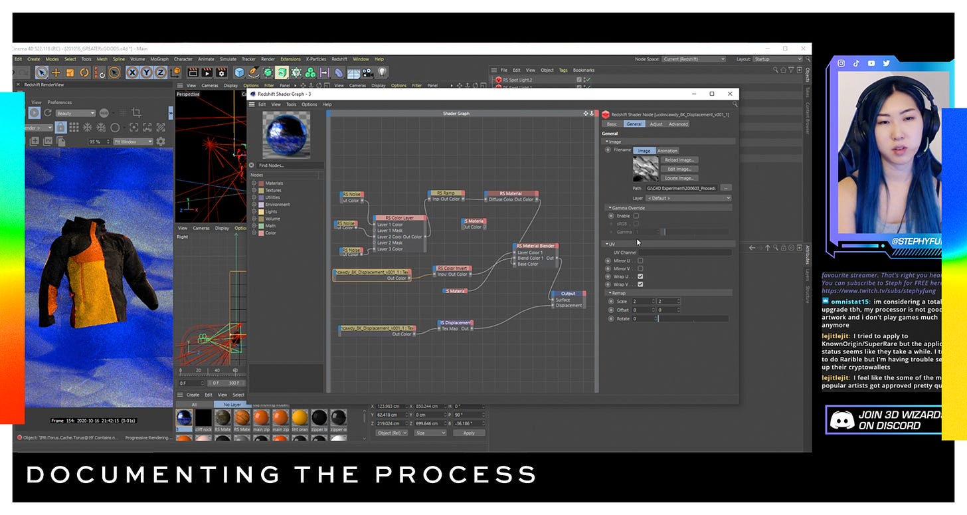Toggle the X axis lock
The width and height of the screenshot is (967, 515).
coord(132,72)
